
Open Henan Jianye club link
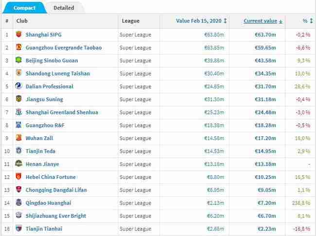(42, 164)
